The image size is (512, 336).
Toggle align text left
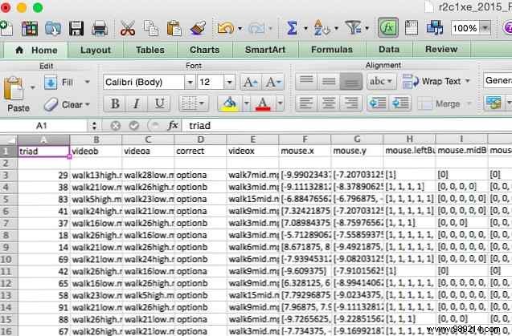click(306, 103)
